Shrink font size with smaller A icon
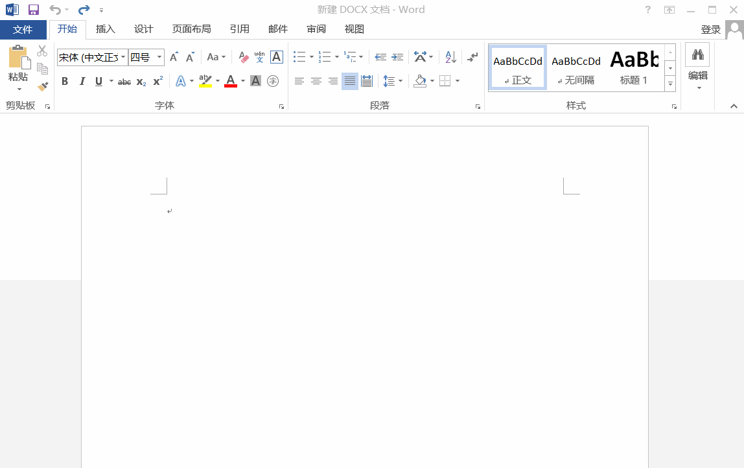The height and width of the screenshot is (468, 744). [x=191, y=57]
